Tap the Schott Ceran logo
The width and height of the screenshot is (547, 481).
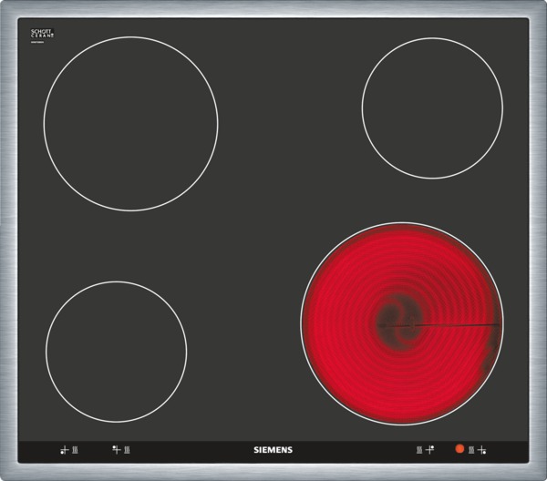point(43,34)
